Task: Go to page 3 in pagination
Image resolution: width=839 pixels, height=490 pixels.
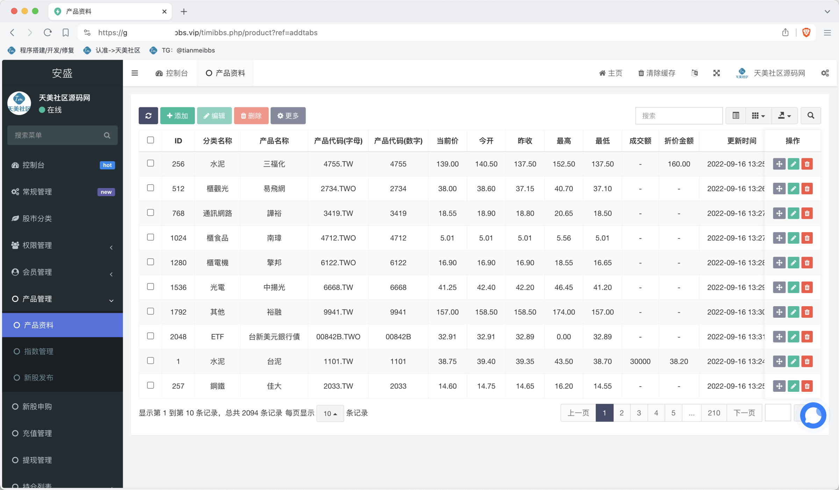Action: coord(639,413)
